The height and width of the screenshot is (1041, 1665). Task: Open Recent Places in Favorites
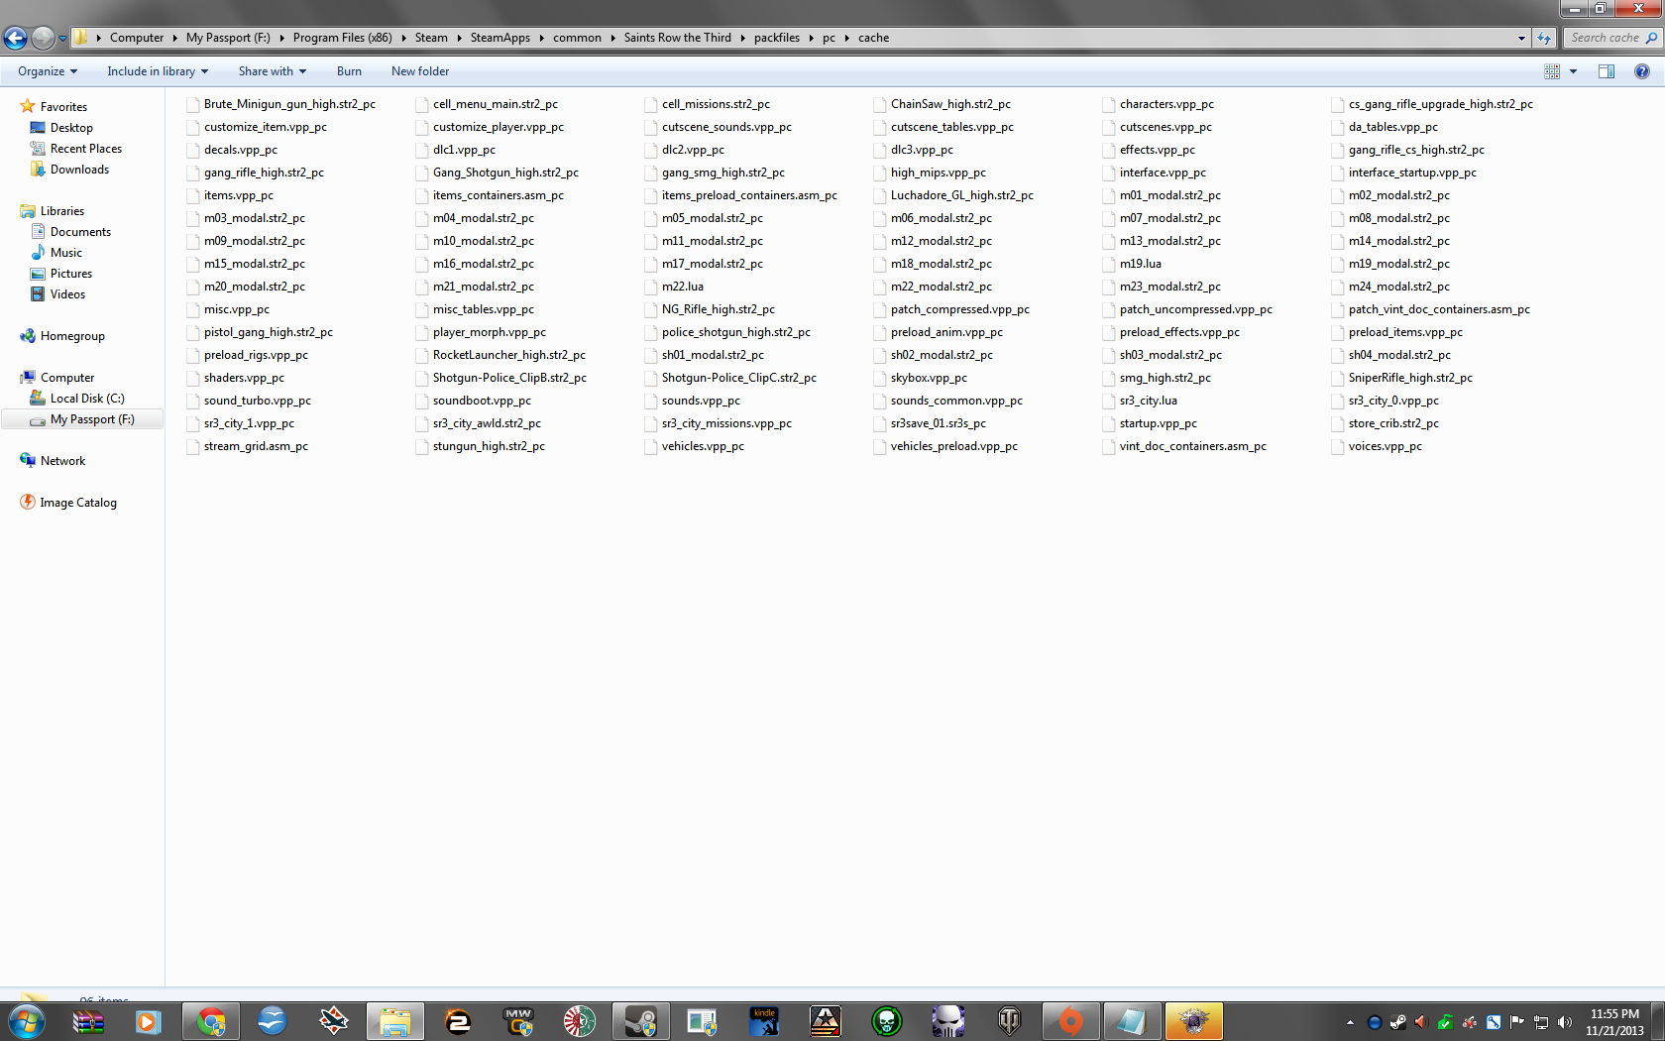(x=86, y=149)
